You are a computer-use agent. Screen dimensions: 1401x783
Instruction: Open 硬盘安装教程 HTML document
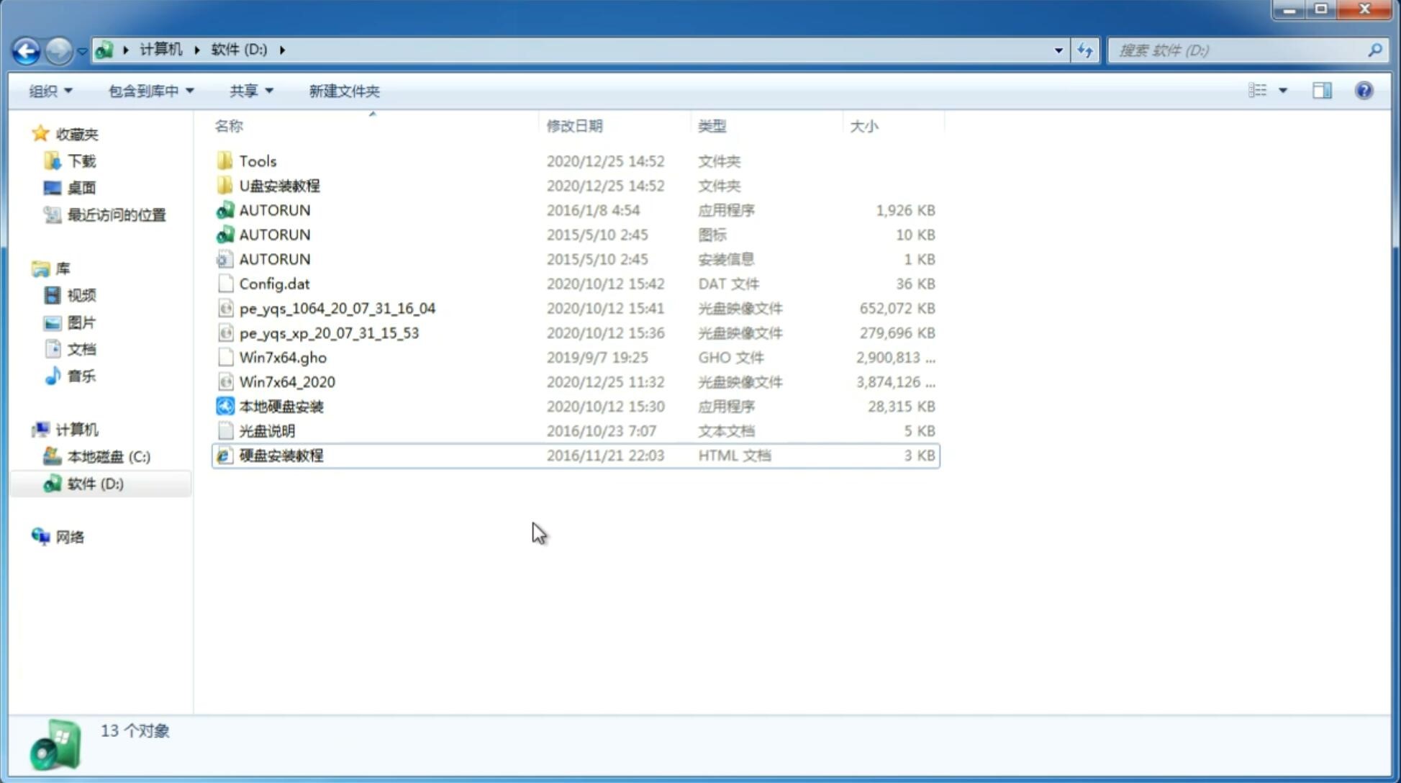click(280, 455)
